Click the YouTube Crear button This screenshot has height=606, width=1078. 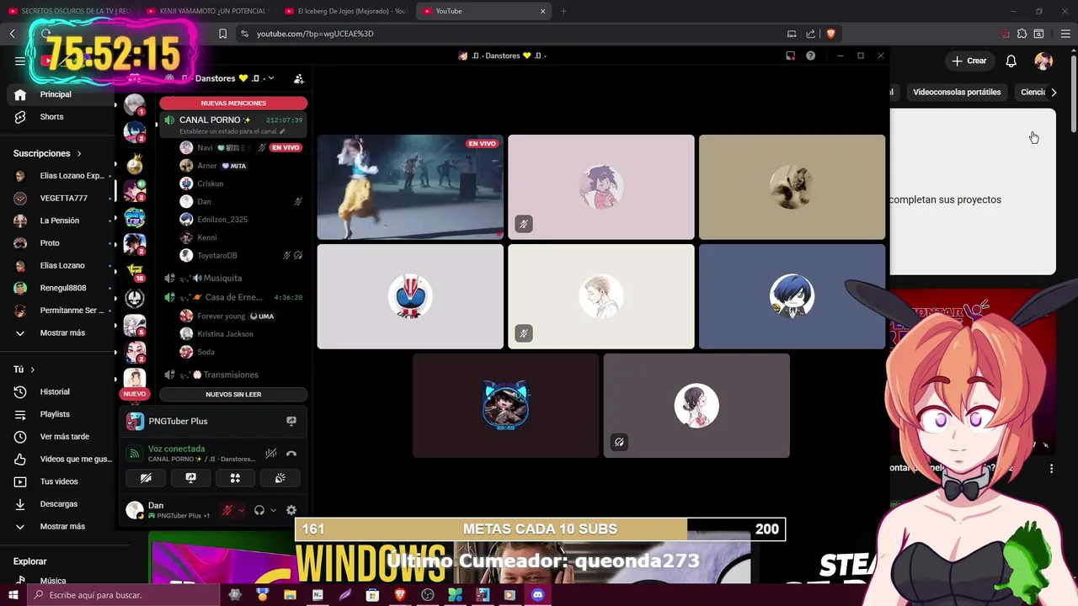click(969, 61)
